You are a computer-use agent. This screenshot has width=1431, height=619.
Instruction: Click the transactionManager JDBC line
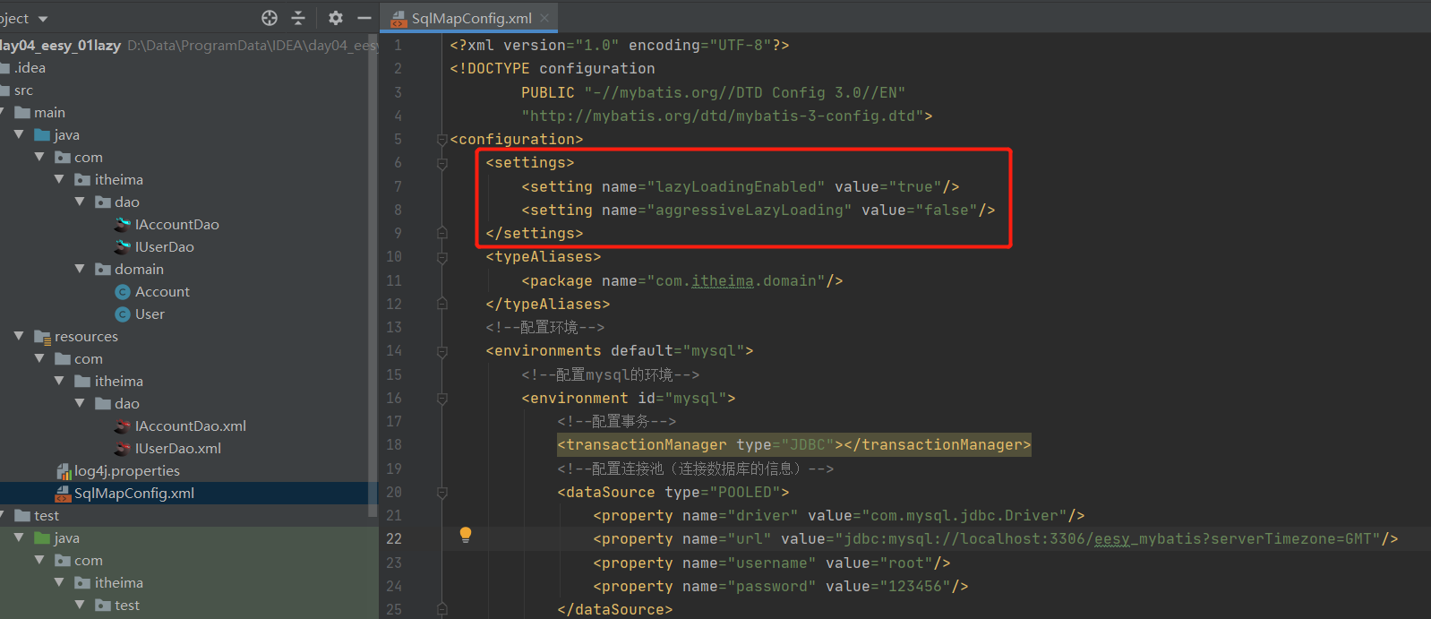click(x=793, y=445)
